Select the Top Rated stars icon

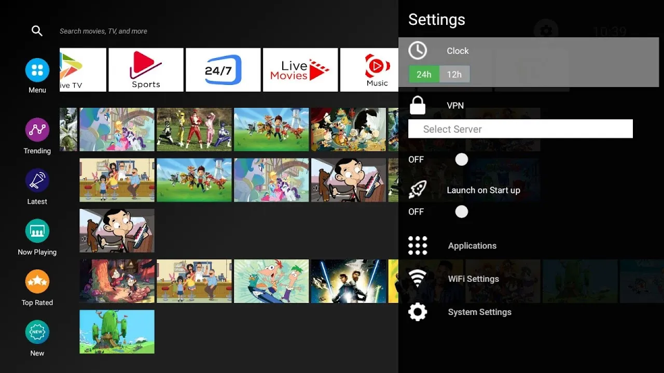tap(37, 282)
